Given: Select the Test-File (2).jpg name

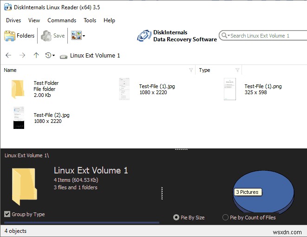Looking at the screenshot, I should pos(52,115).
